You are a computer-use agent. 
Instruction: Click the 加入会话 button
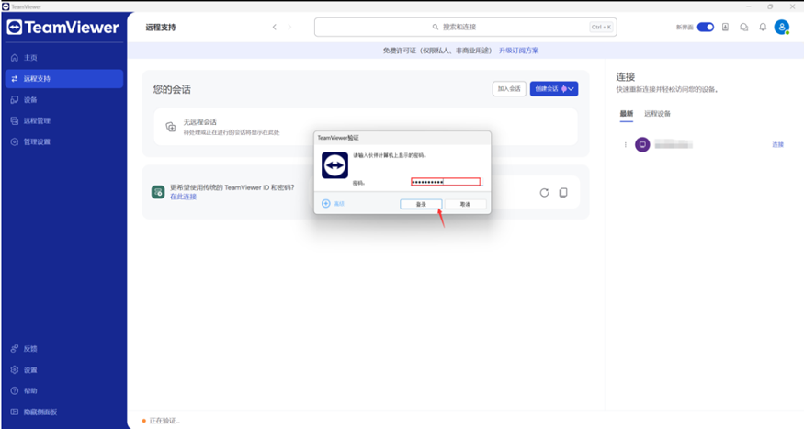[509, 89]
